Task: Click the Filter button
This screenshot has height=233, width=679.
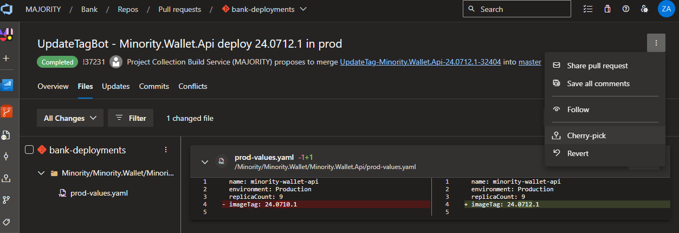Action: pos(131,118)
